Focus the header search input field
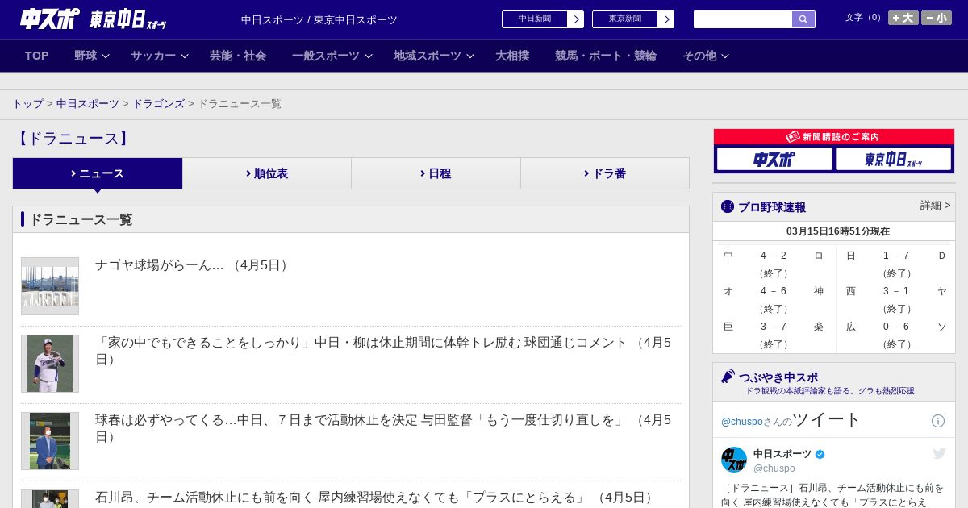968x508 pixels. point(743,19)
